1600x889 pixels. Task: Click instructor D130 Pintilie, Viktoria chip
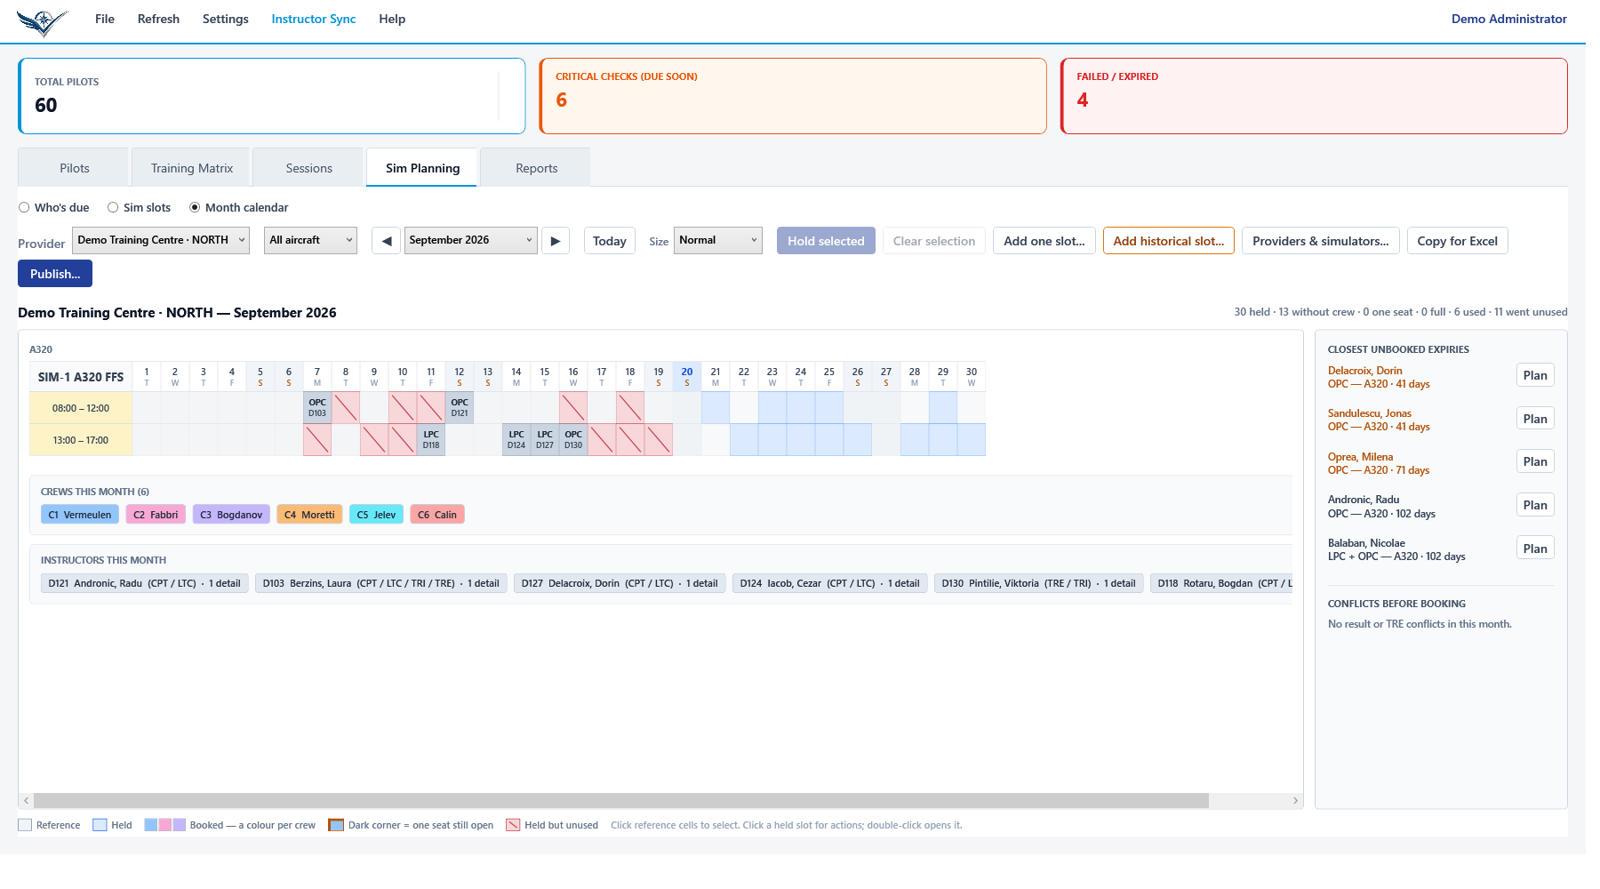point(1039,583)
